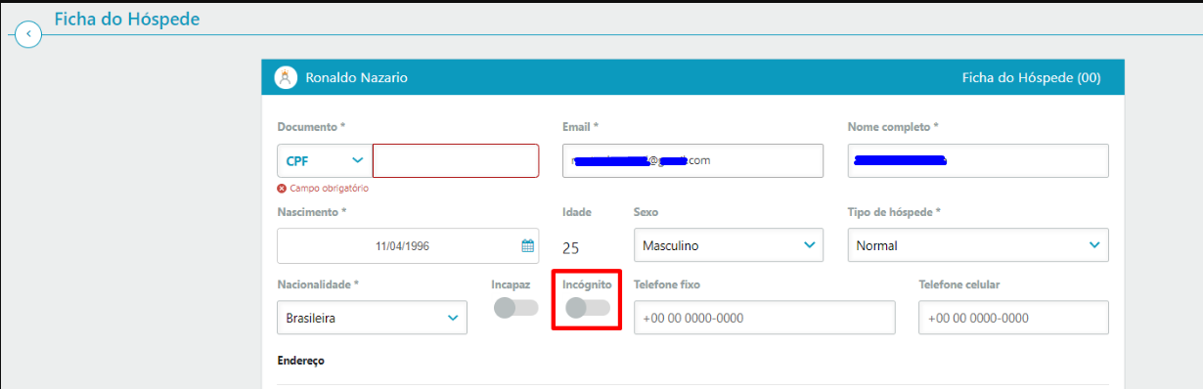Click the red error icon under Documento
The image size is (1203, 389).
pos(282,188)
